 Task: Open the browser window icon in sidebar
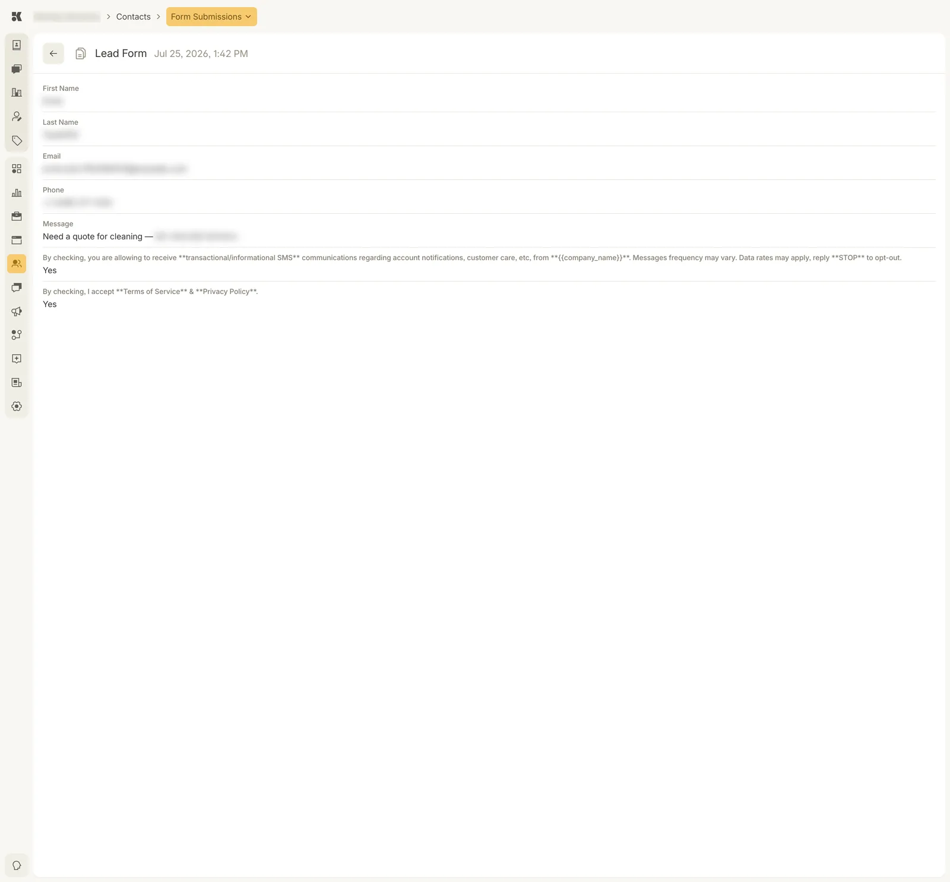pyautogui.click(x=17, y=240)
